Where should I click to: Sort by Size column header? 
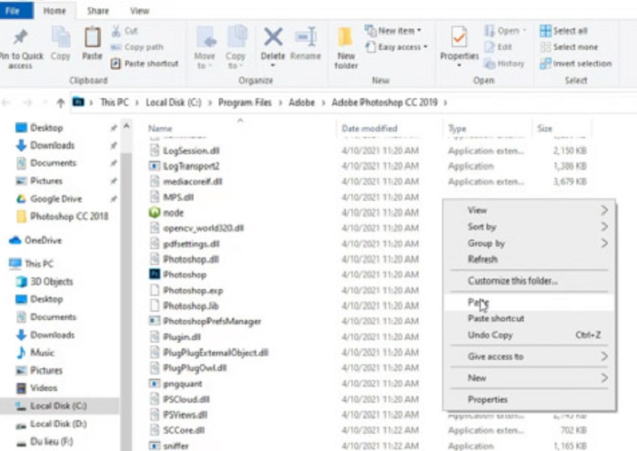pos(545,129)
